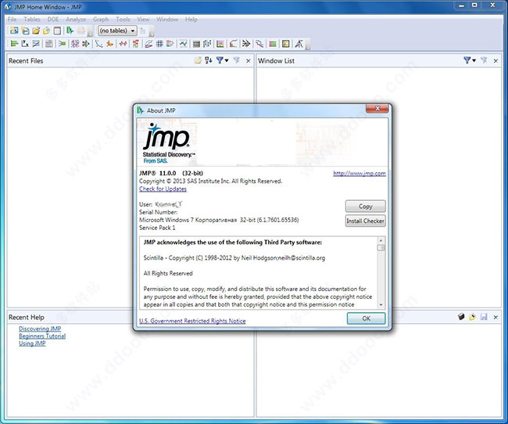Click OK in the About JMP dialog
The width and height of the screenshot is (508, 424).
coord(366,318)
